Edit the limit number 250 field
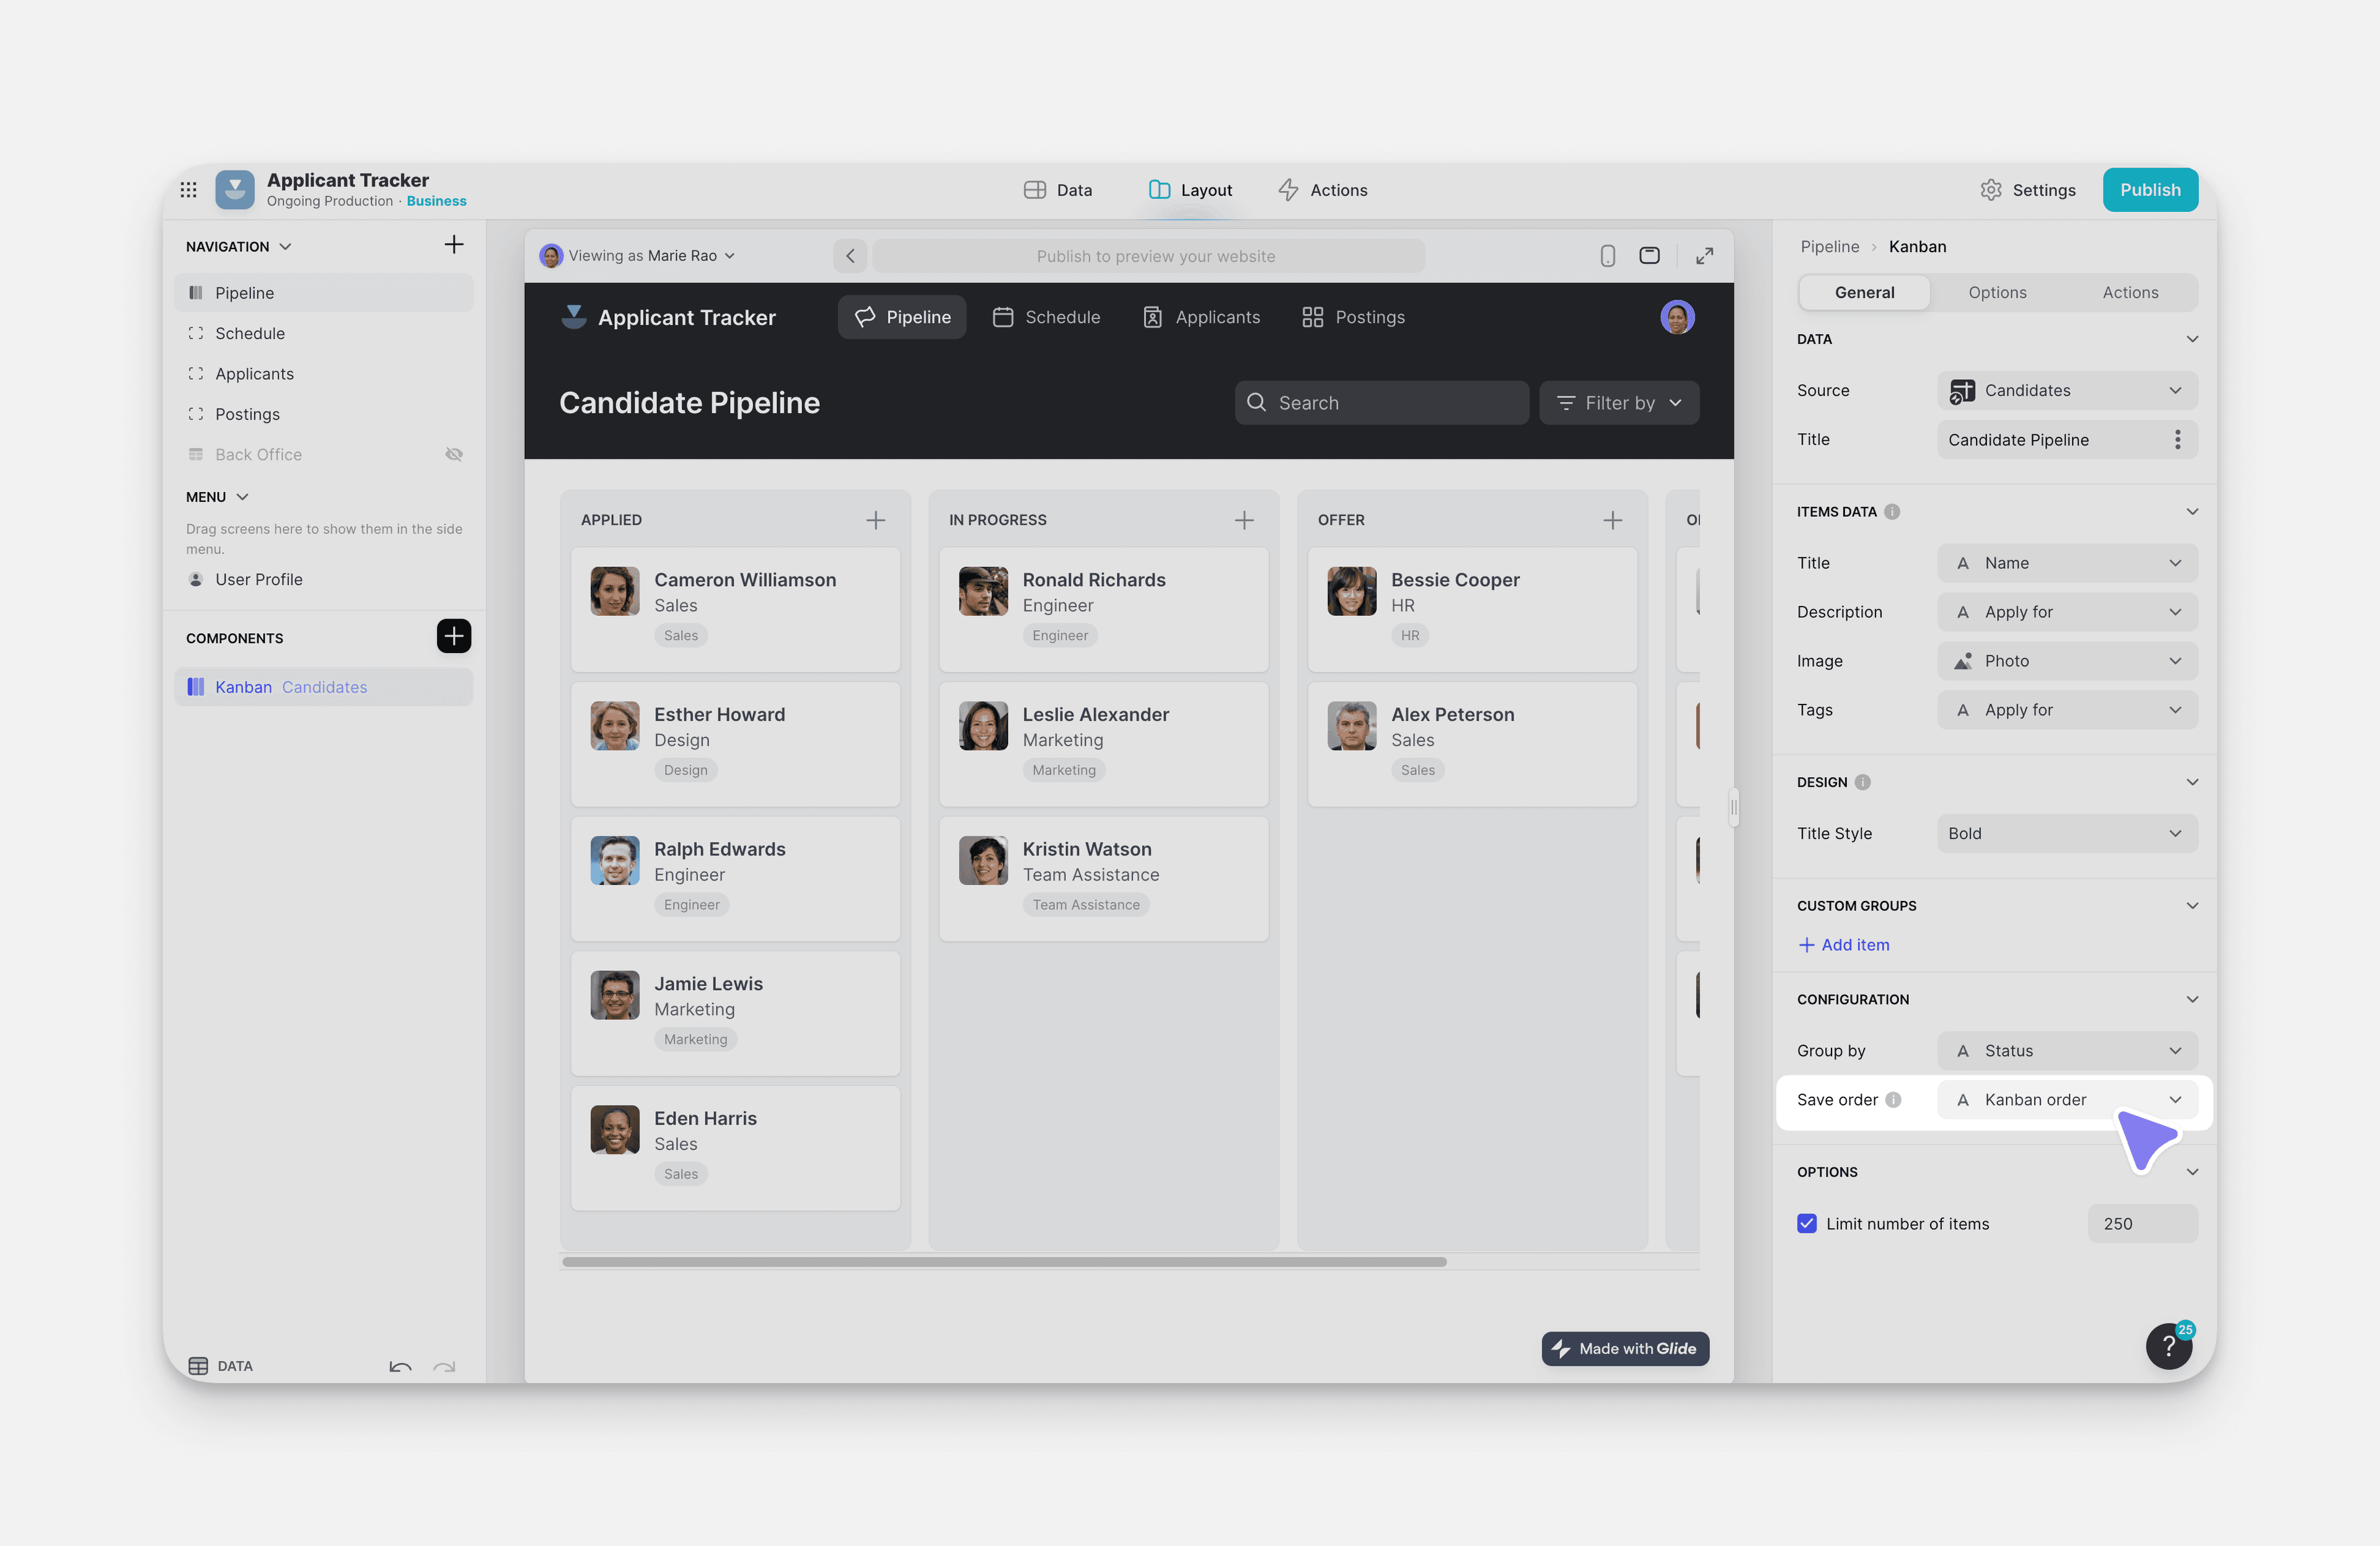 click(x=2142, y=1224)
